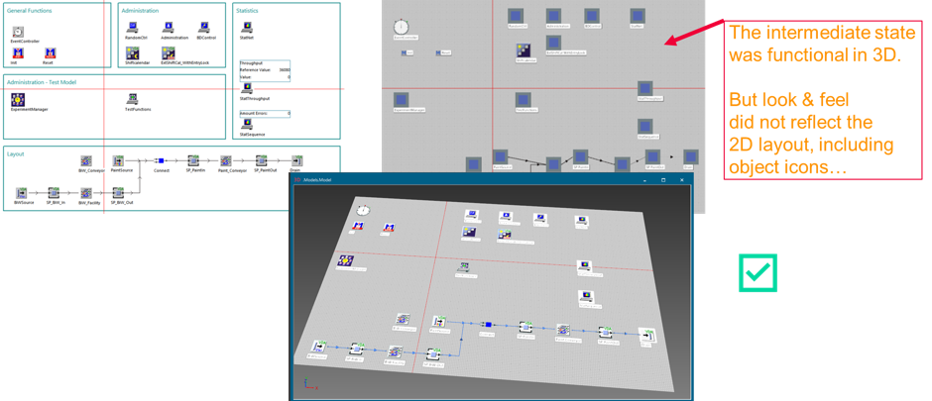Select the ExperimentManager icon in the 3D window

[x=345, y=261]
